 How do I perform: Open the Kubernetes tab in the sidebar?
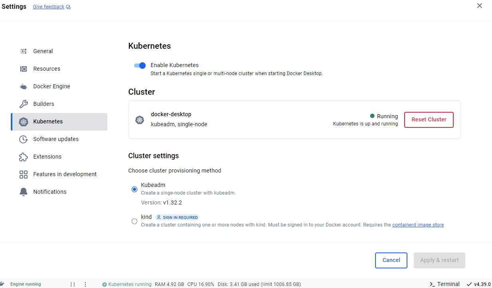pos(59,121)
